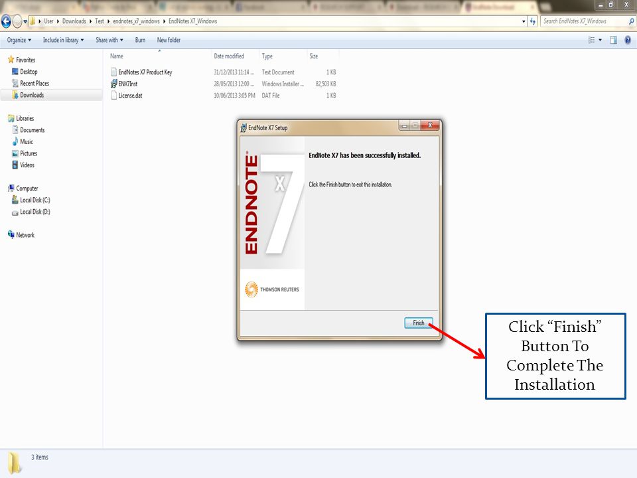Screen dimensions: 637x478
Task: Select Network in the navigation pane
Action: pyautogui.click(x=25, y=235)
